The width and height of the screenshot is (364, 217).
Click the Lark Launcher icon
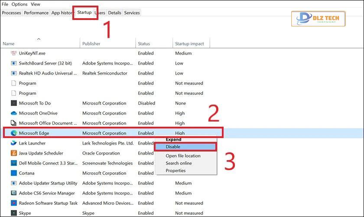coord(14,143)
